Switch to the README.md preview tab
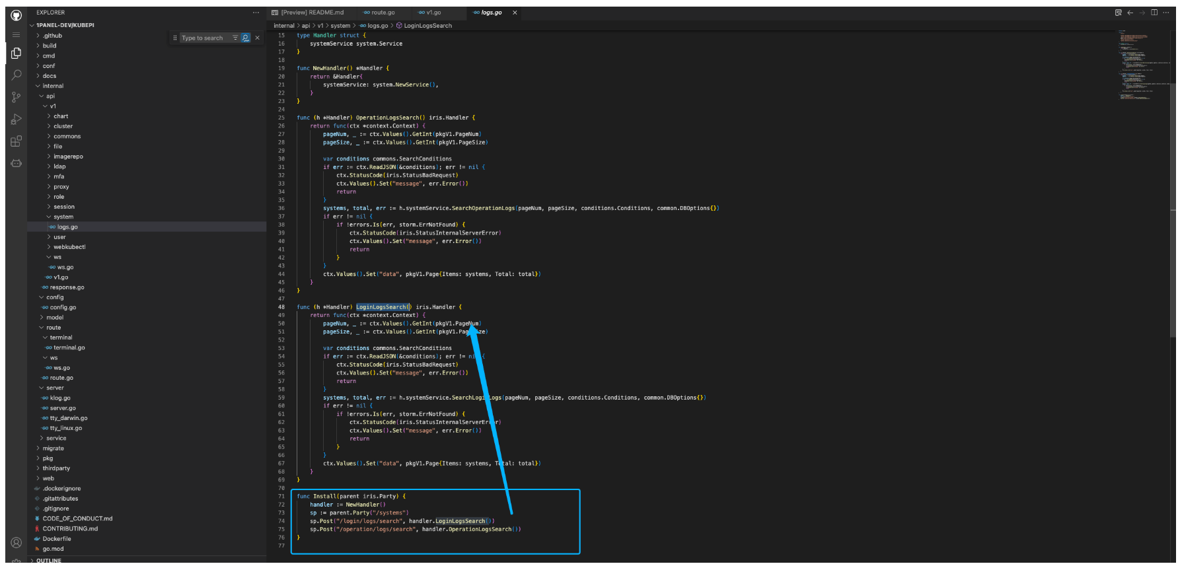 tap(311, 13)
